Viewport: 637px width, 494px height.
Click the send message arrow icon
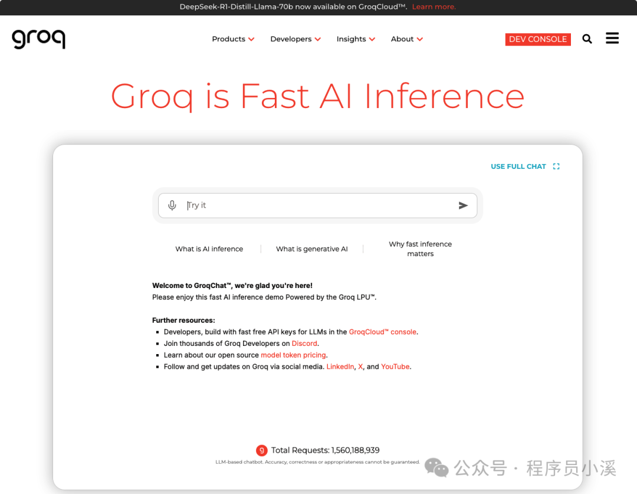464,205
